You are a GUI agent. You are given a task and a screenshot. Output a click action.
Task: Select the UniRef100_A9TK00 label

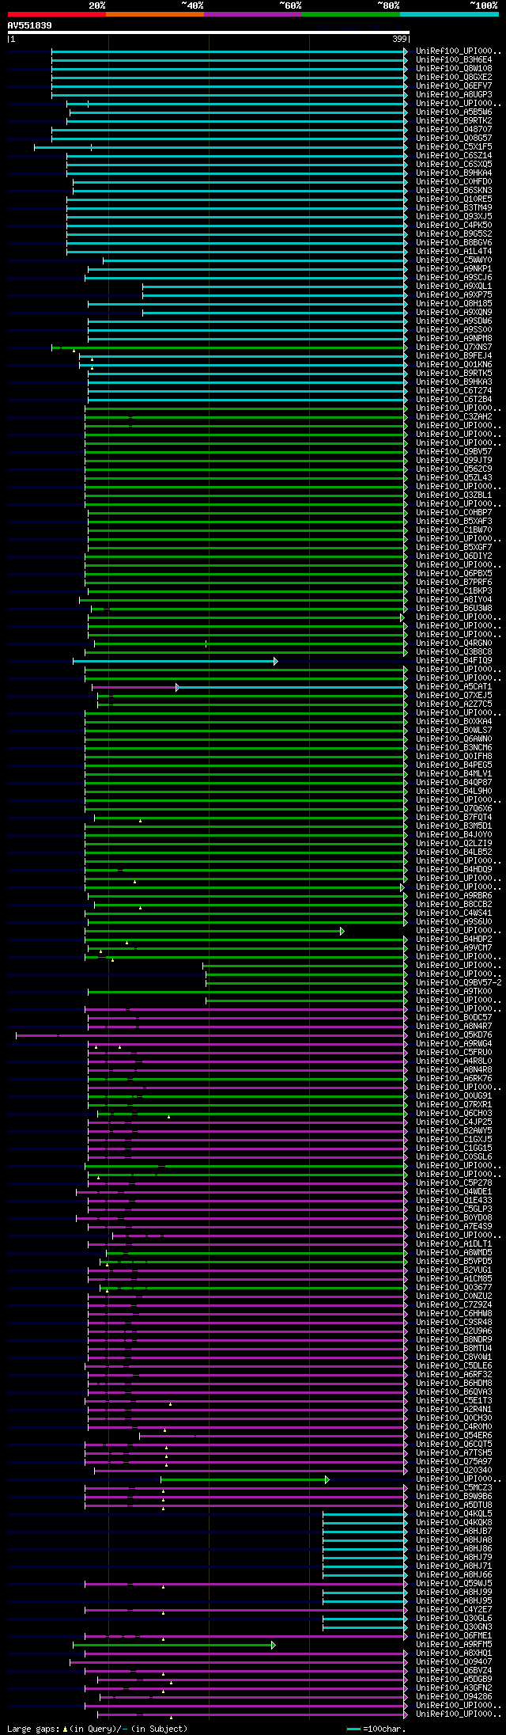[454, 991]
